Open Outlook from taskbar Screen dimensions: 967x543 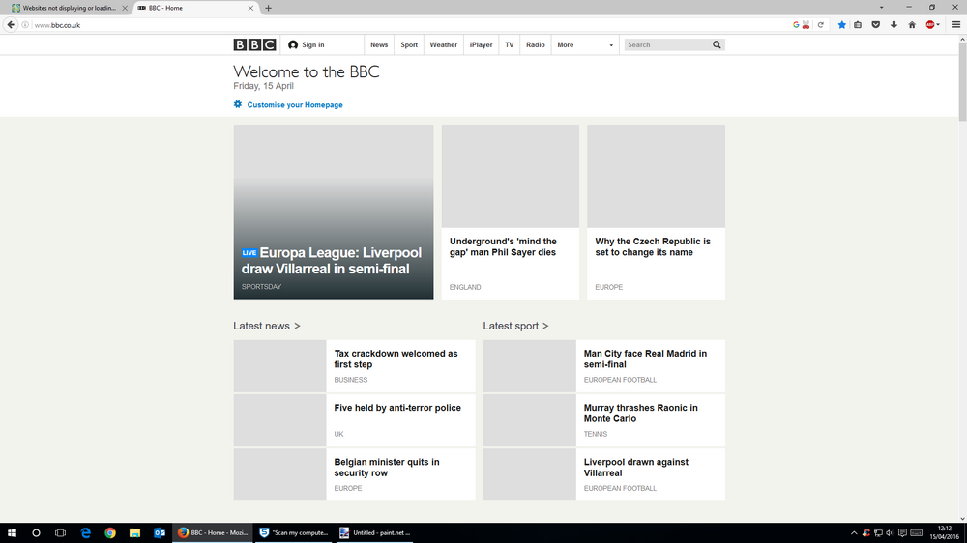[160, 533]
